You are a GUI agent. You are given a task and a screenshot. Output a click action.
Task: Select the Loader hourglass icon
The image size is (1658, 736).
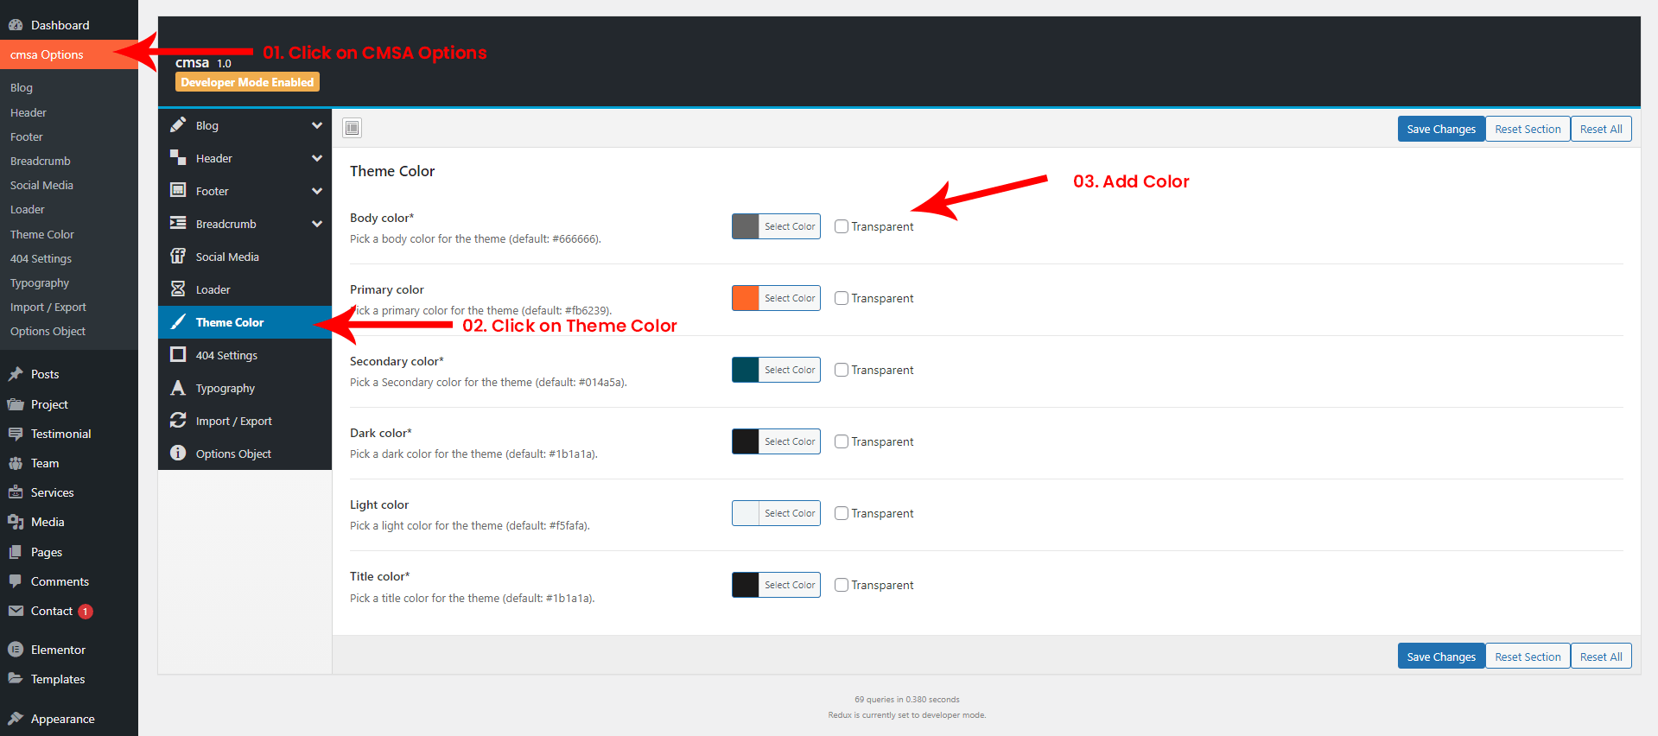tap(178, 289)
